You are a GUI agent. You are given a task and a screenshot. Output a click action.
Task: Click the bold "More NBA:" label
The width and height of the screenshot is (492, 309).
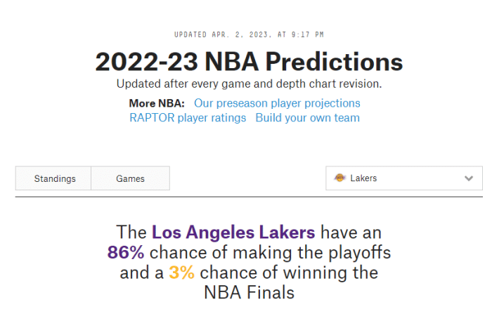click(x=157, y=103)
